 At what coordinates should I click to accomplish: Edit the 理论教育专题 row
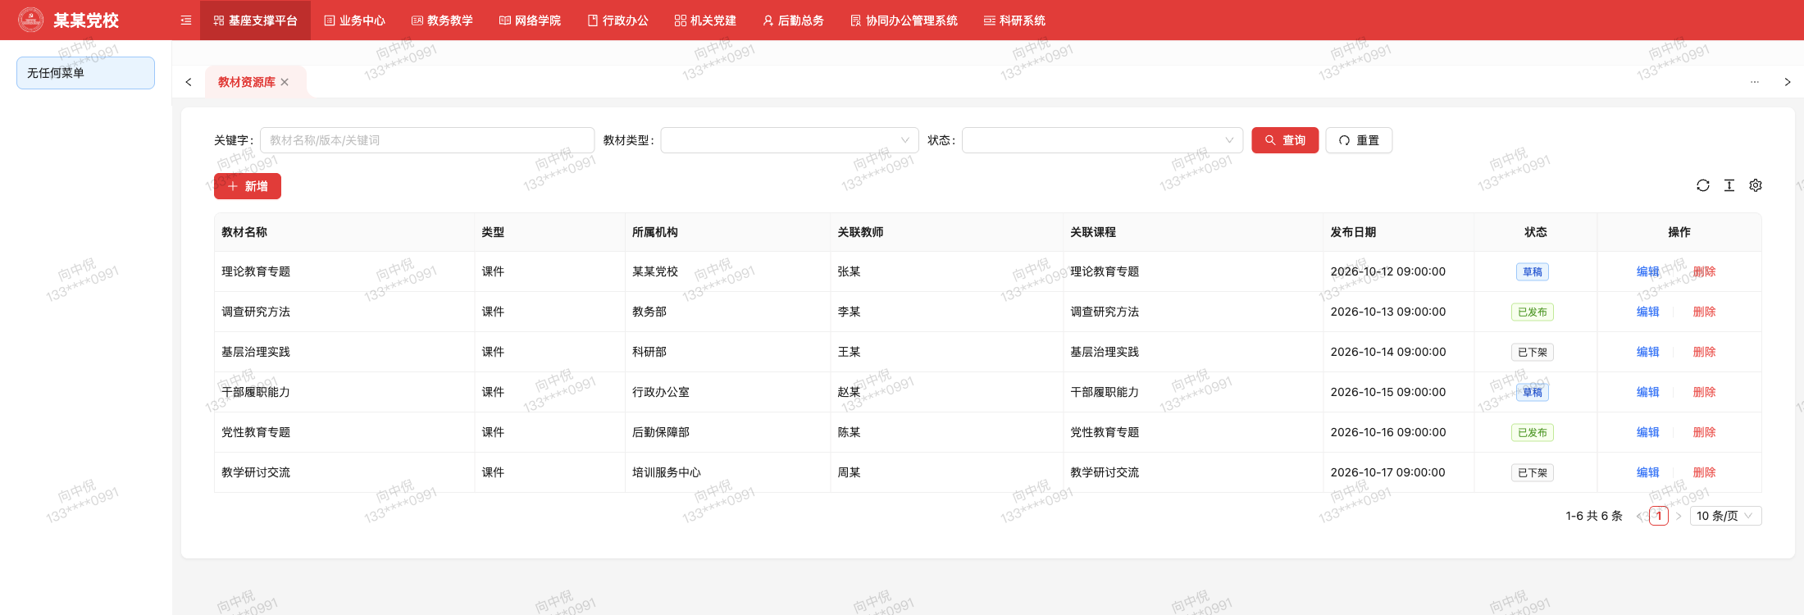point(1647,271)
